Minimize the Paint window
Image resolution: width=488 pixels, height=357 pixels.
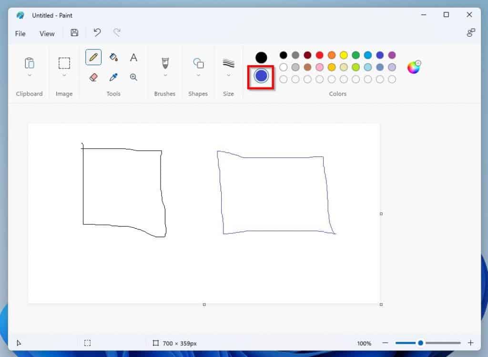click(x=424, y=15)
